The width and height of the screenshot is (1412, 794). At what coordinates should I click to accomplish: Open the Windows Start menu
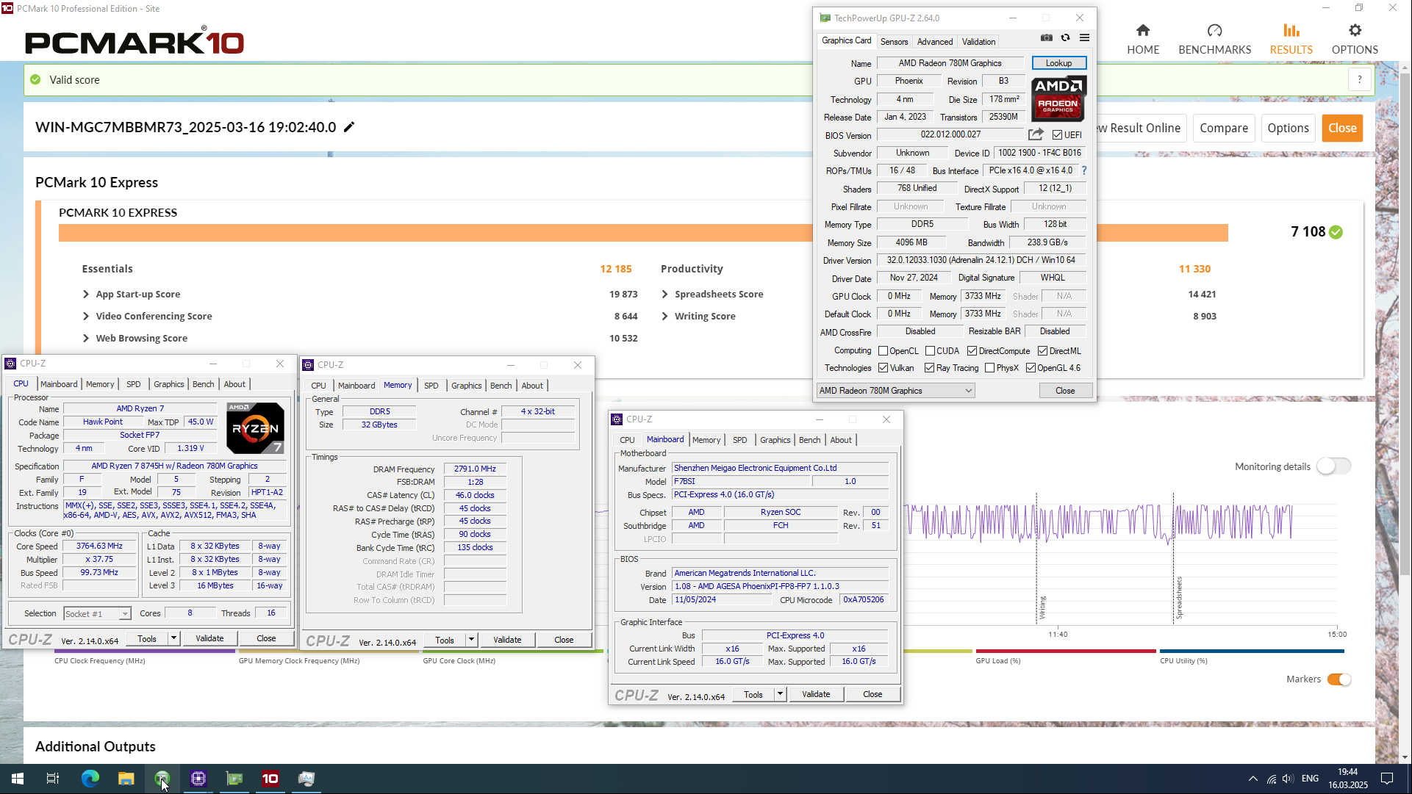point(18,779)
